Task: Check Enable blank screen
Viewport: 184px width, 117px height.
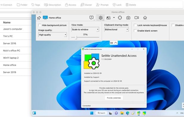Action: point(135,31)
